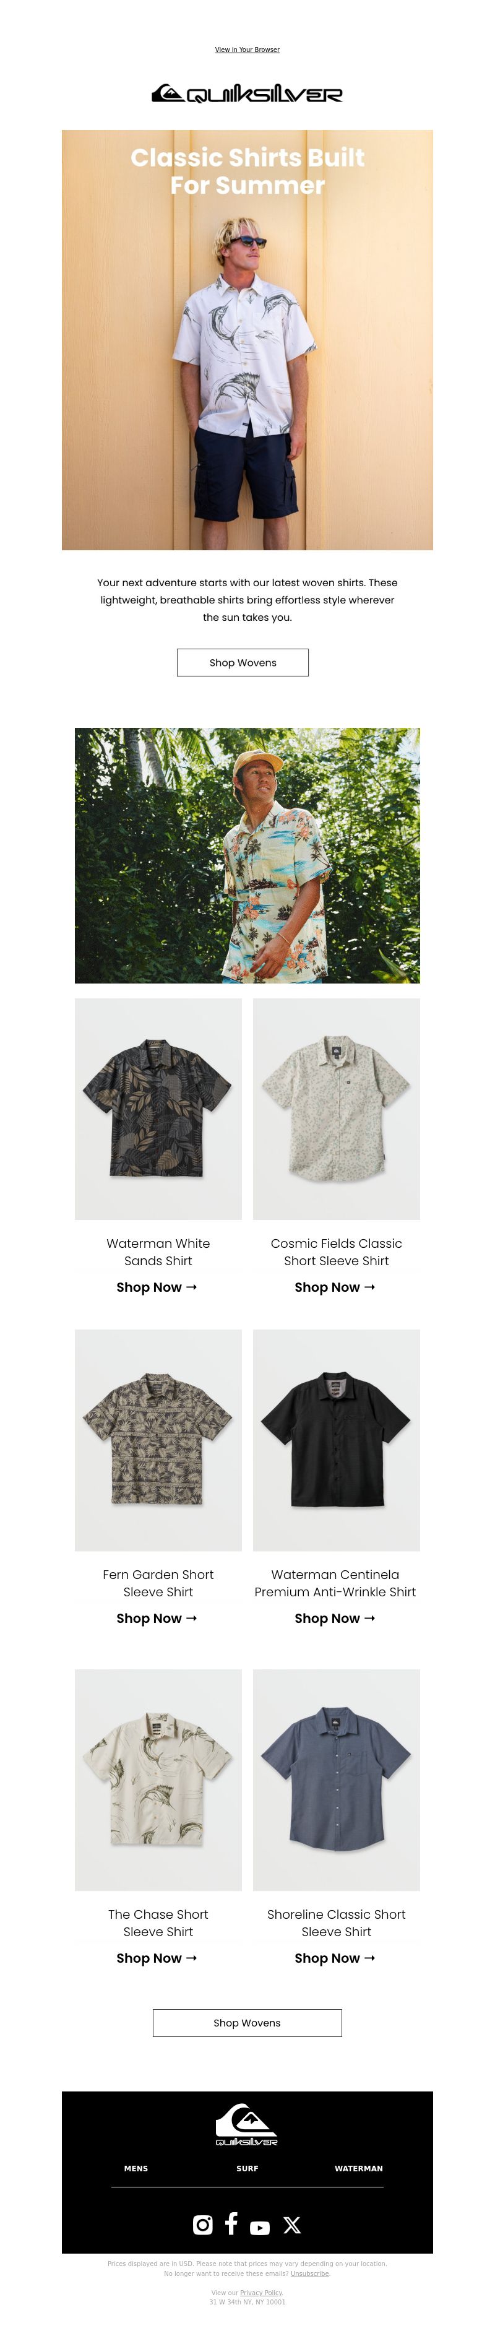Open the MENS footer menu item
Image resolution: width=495 pixels, height=2344 pixels.
[x=136, y=2168]
